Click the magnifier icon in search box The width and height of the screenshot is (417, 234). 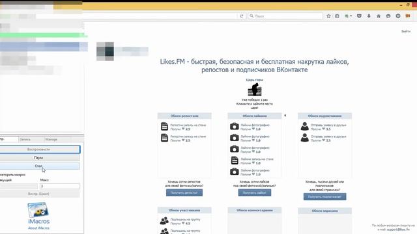252,16
